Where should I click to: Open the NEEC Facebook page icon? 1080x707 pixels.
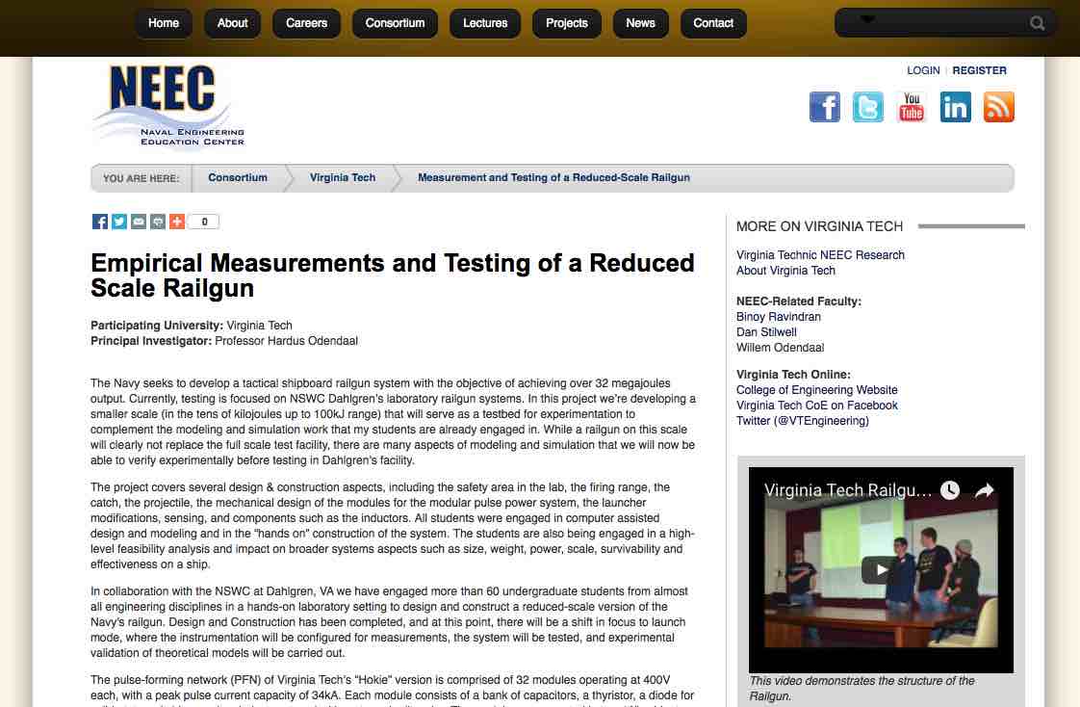tap(825, 107)
